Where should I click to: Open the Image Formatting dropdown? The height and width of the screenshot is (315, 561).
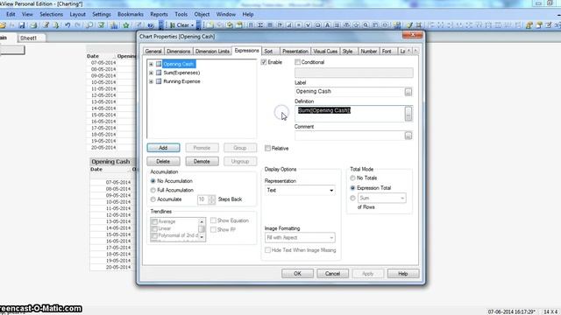[x=300, y=237]
